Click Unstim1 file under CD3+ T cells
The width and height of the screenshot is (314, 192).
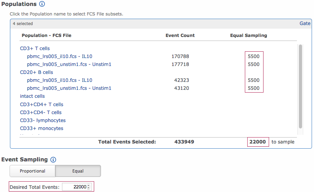pyautogui.click(x=63, y=64)
